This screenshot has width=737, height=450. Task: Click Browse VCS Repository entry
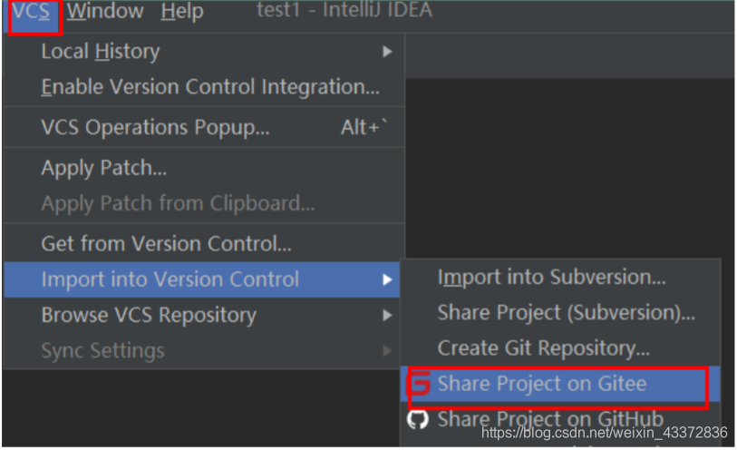click(x=149, y=316)
